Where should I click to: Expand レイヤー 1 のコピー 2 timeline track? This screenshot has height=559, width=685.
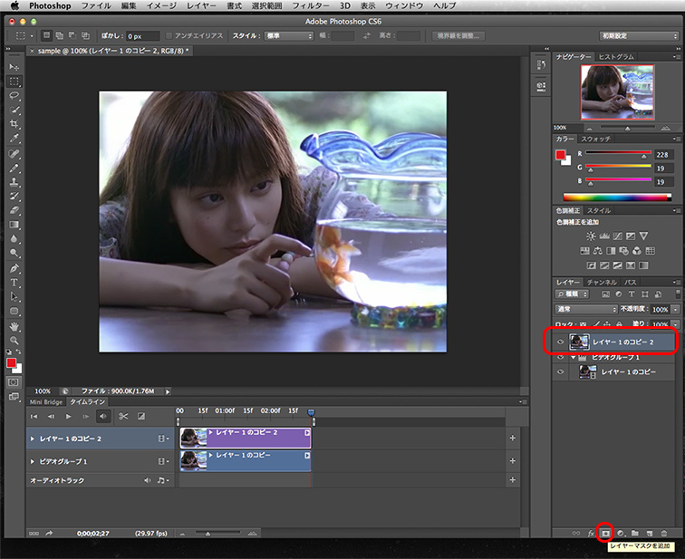coord(32,439)
